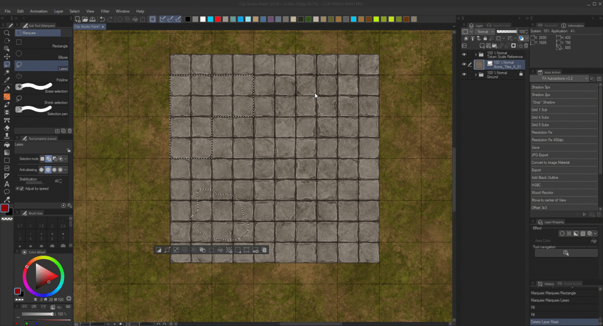Switch to the Navigator tab
Image resolution: width=603 pixels, height=326 pixels.
pyautogui.click(x=548, y=26)
